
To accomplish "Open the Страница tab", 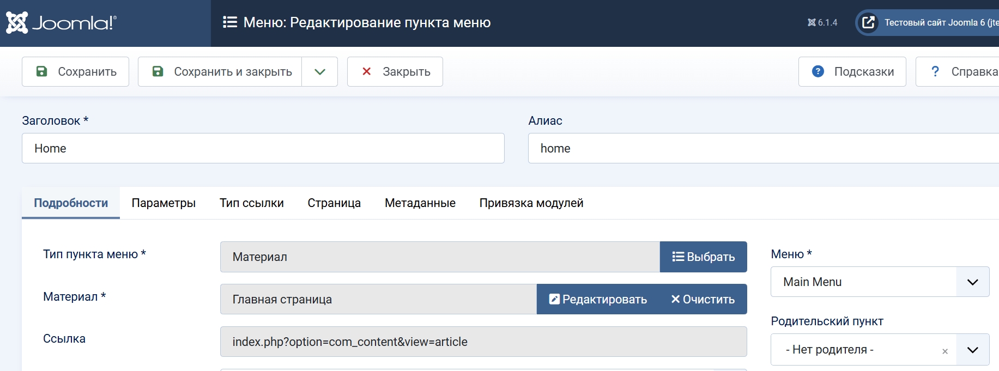I will pyautogui.click(x=334, y=203).
